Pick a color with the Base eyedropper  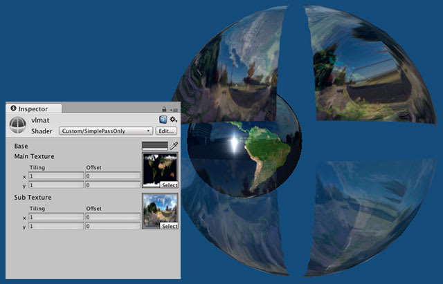(174, 146)
